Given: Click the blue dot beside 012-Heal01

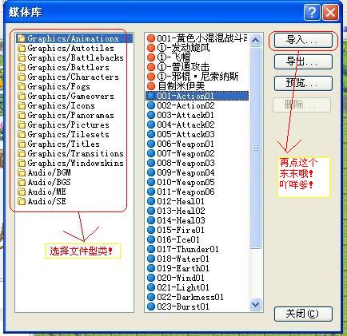Looking at the screenshot, I should 151,201.
